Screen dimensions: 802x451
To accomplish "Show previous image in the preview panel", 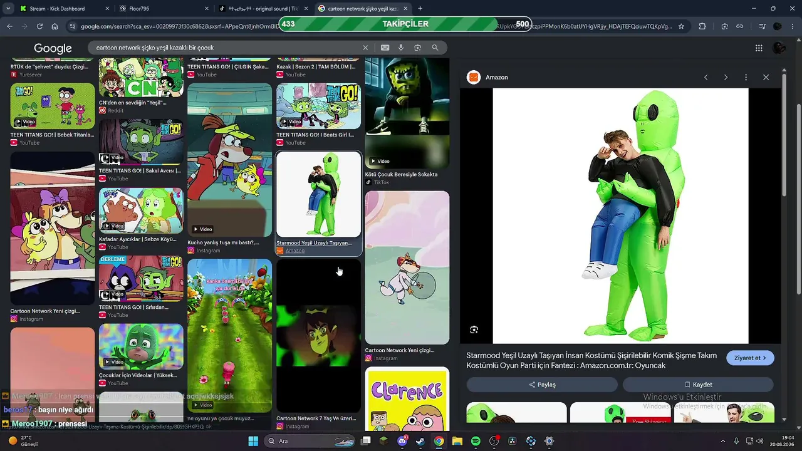I will pos(706,77).
